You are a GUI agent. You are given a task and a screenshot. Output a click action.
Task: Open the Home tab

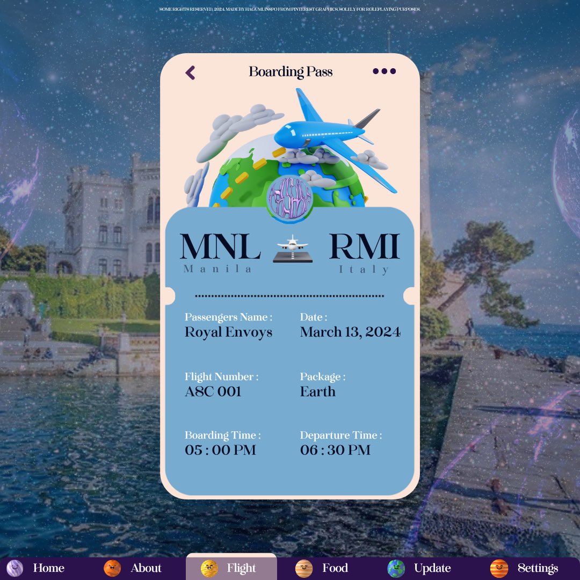35,568
